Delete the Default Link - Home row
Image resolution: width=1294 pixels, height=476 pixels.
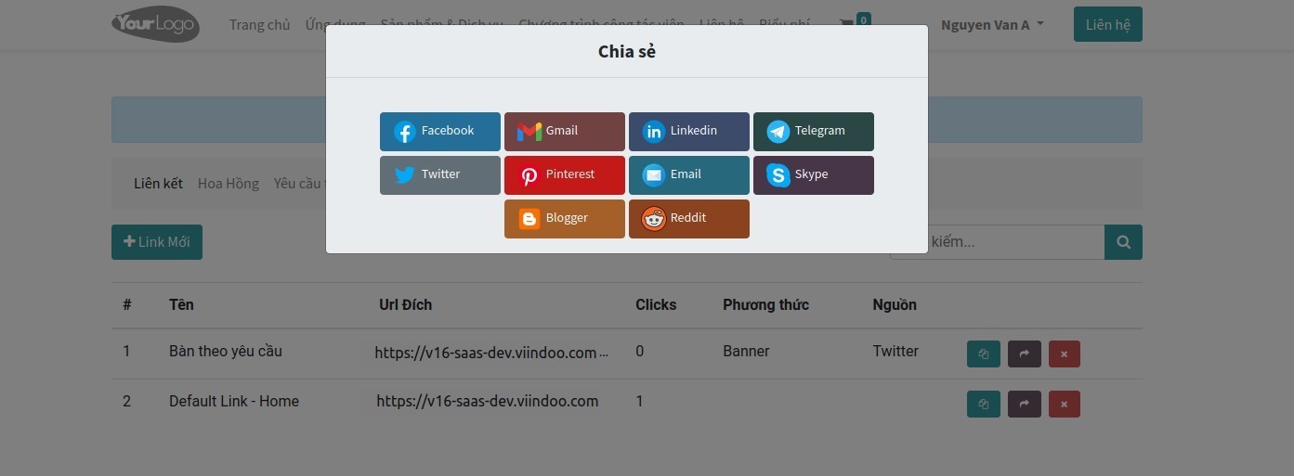click(1064, 405)
